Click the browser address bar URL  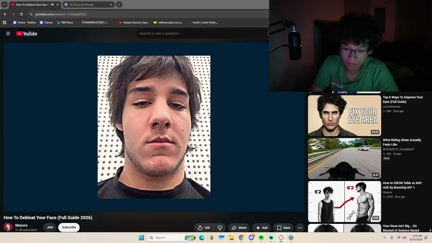coord(61,14)
